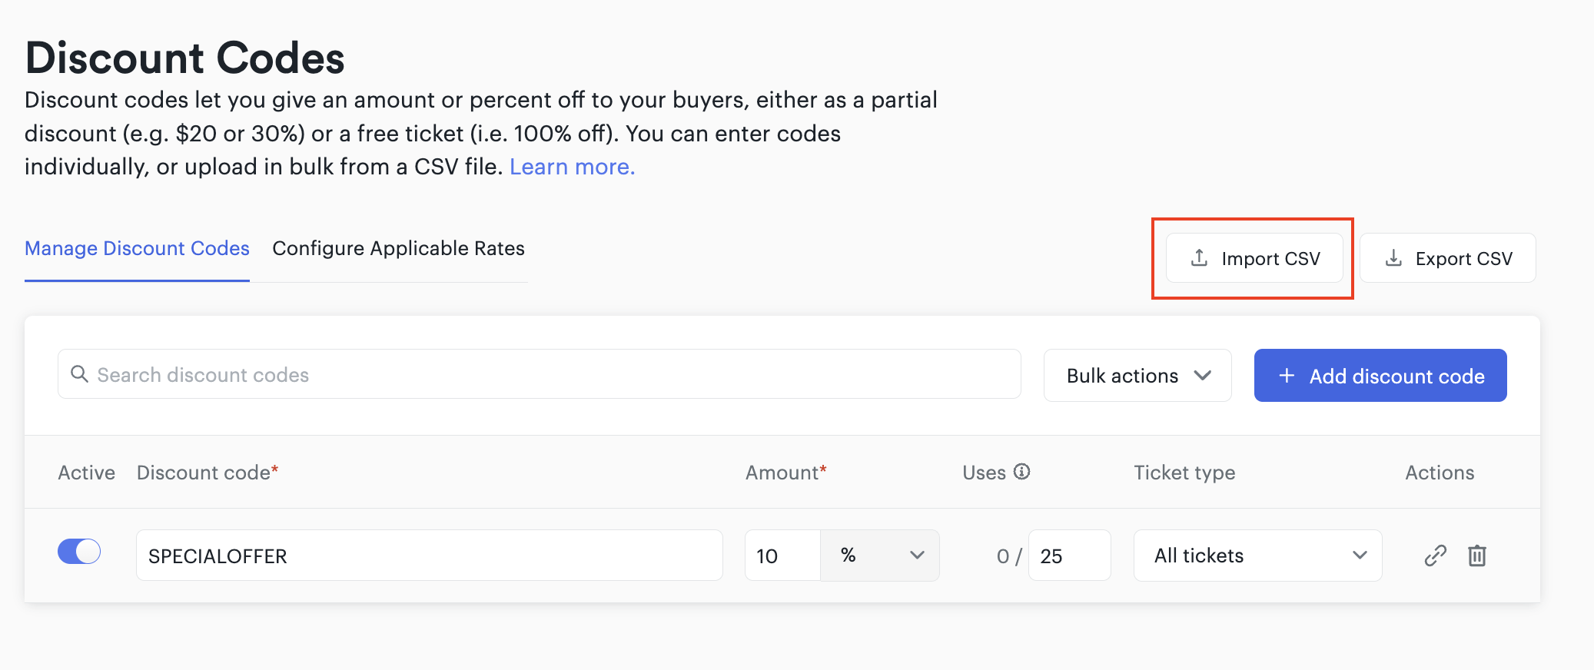The height and width of the screenshot is (670, 1594).
Task: Copy link icon for SPECIALOFFER code
Action: 1435,556
